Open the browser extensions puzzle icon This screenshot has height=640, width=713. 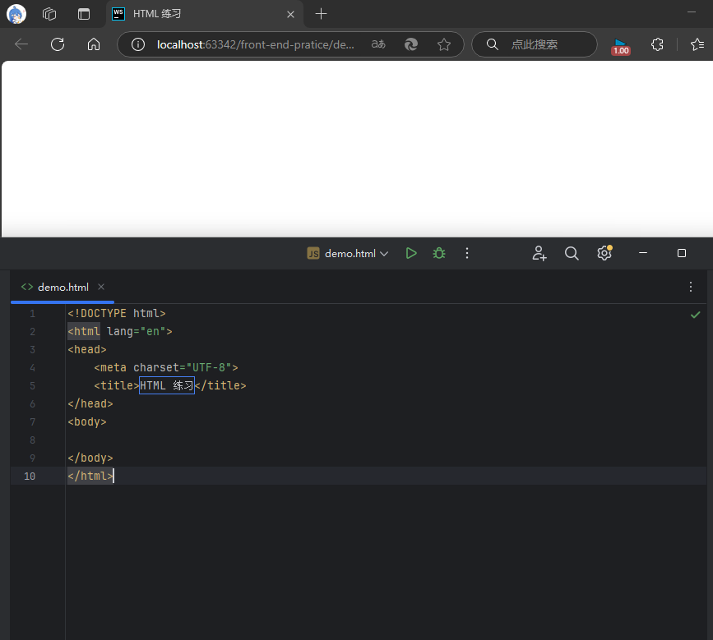pos(658,44)
